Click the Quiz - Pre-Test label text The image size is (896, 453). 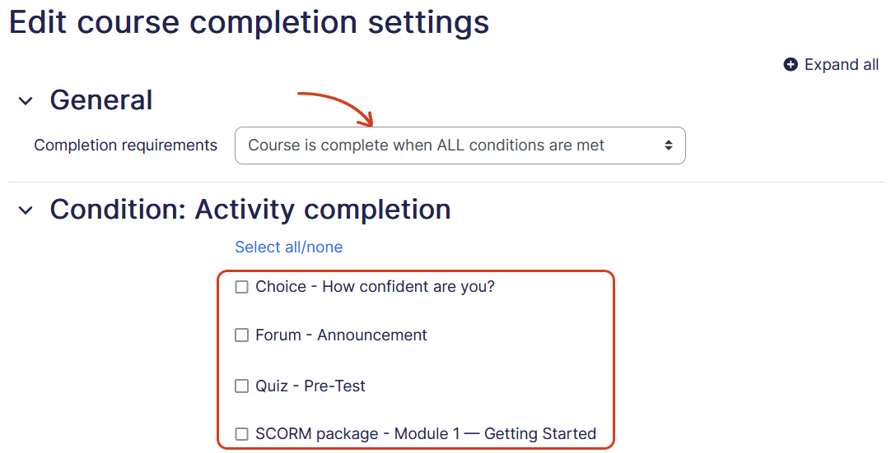click(x=310, y=386)
